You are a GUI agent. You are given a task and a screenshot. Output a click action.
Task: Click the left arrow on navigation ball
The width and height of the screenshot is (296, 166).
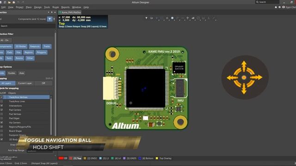point(232,77)
